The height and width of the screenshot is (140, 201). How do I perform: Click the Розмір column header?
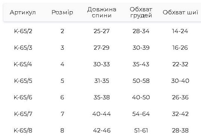coord(62,12)
